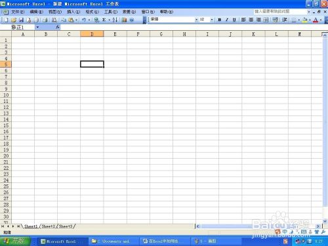Click the first-sheet tab scroll button
328x246 pixels.
pos(3,226)
